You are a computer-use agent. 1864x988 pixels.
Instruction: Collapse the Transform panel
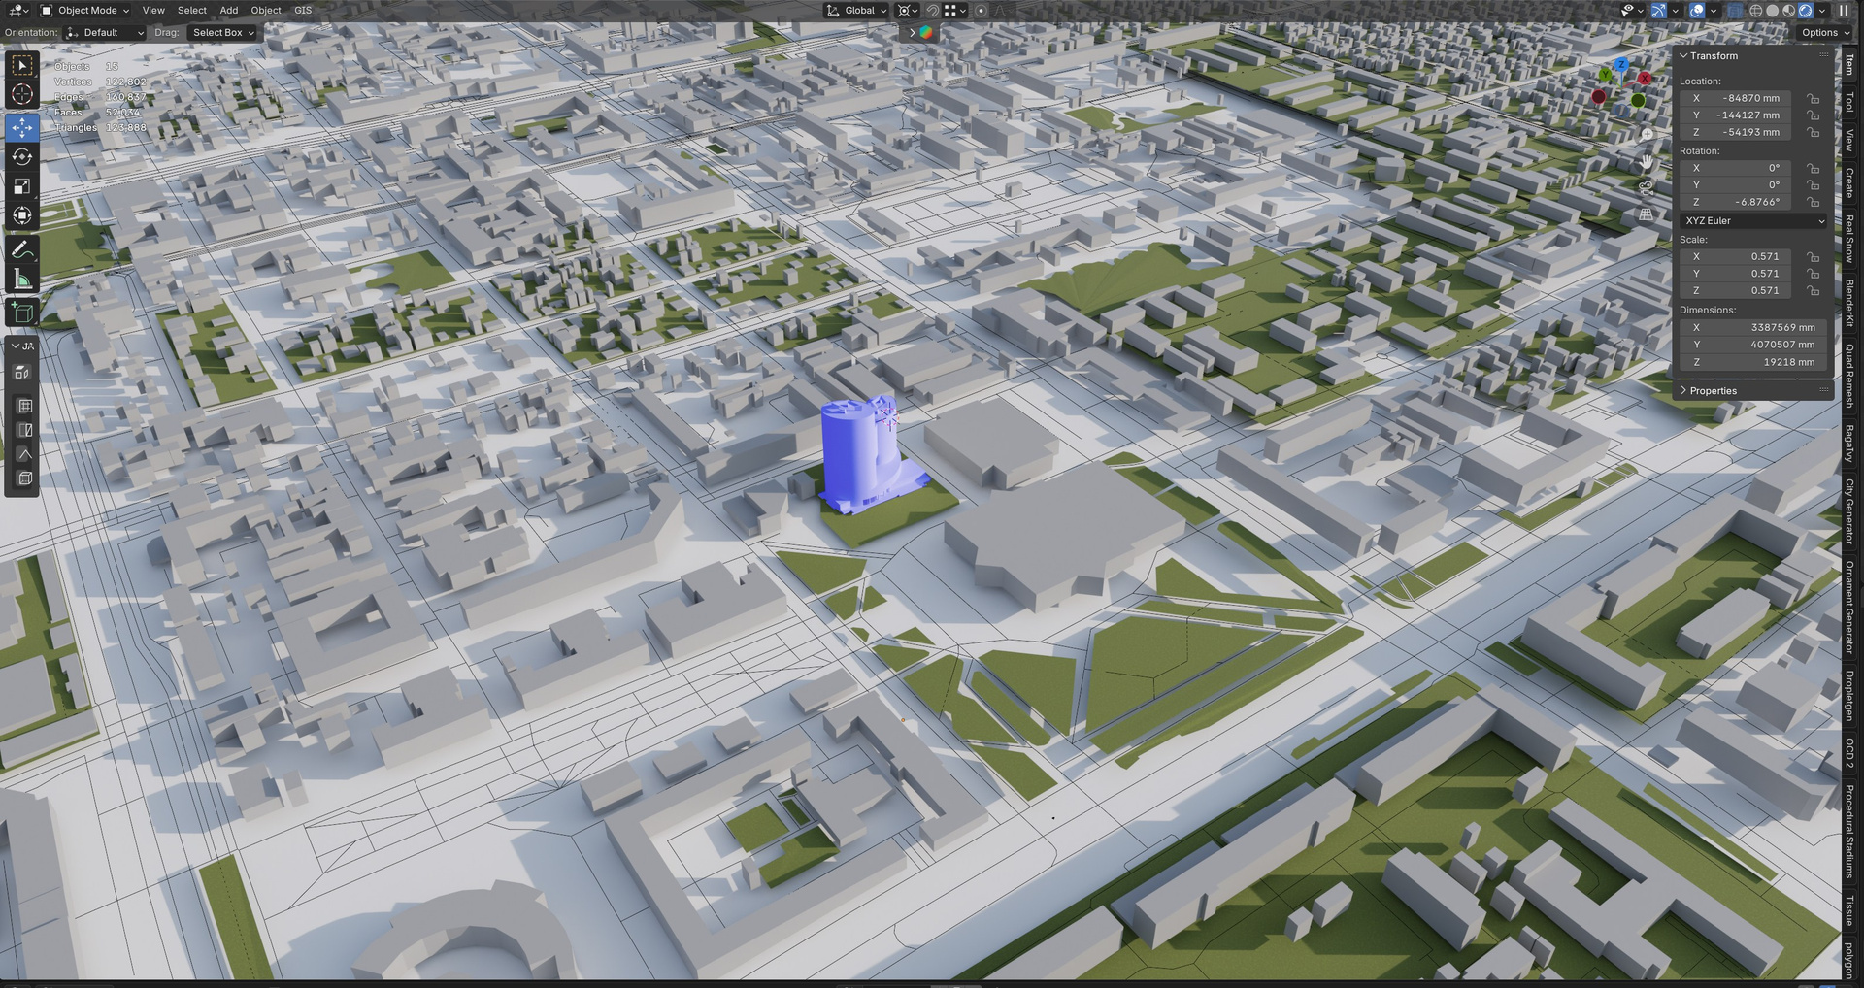[1683, 56]
